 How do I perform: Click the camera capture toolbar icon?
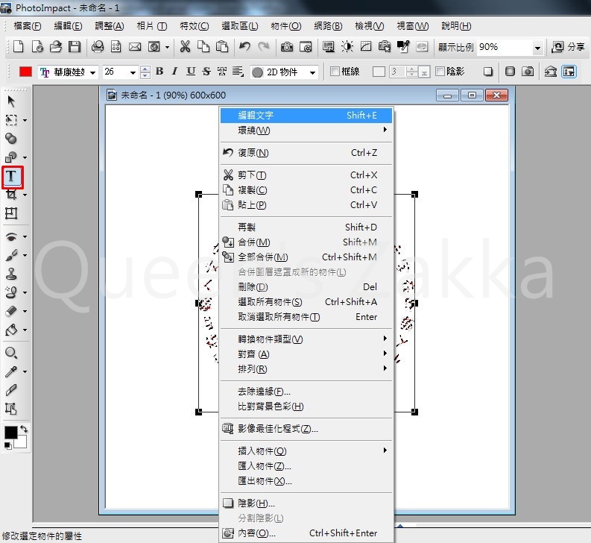tap(287, 47)
